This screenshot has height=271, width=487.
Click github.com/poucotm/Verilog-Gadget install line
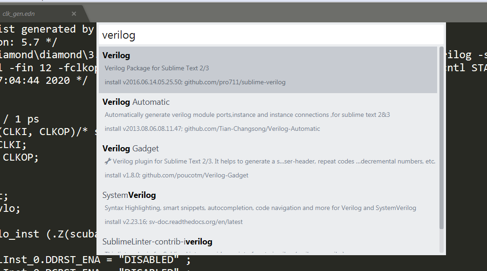click(x=177, y=176)
